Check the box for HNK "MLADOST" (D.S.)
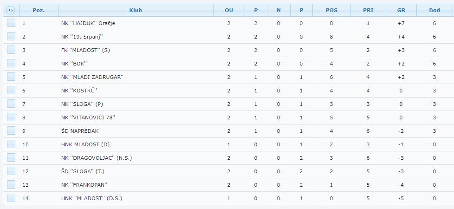The image size is (454, 209). tap(11, 198)
